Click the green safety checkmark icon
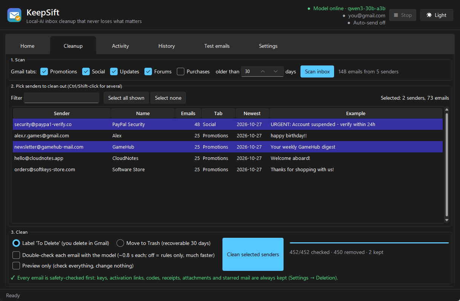Viewport: 460px width, 301px height. coord(13,278)
